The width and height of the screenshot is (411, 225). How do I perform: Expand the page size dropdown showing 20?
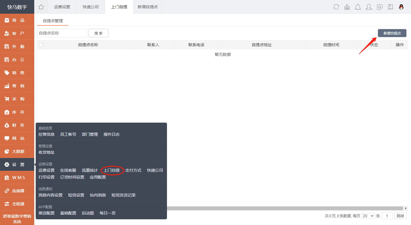pos(368,216)
